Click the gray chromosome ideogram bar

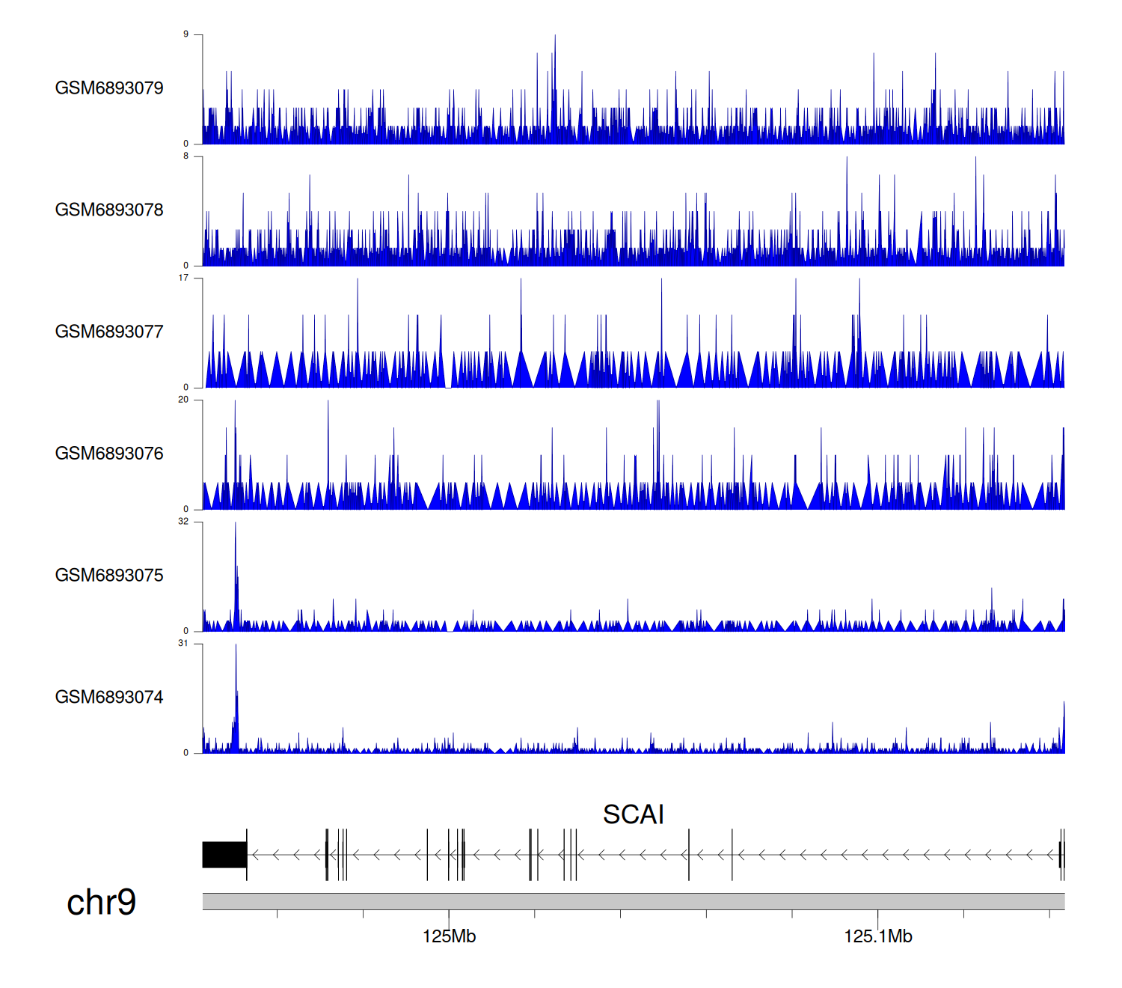[x=633, y=901]
